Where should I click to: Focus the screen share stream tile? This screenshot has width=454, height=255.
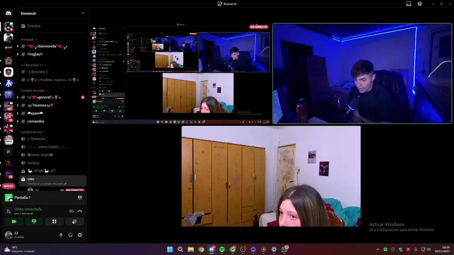[181, 74]
